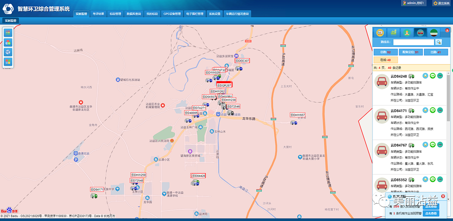Click teal car icon for 云D84767

coord(440,145)
